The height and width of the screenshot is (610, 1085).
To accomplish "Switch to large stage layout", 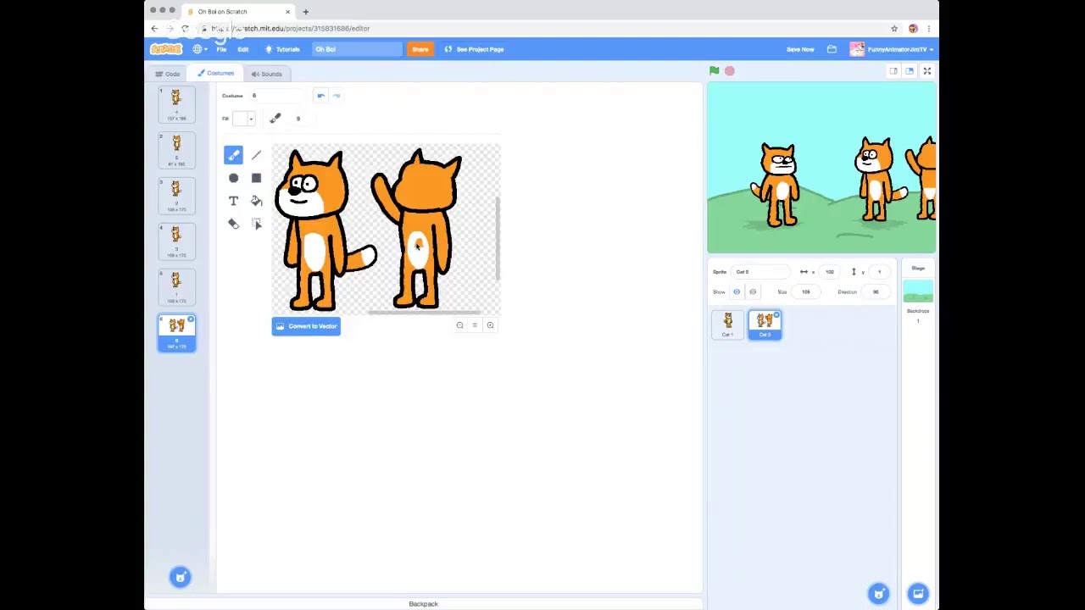I will pos(910,71).
